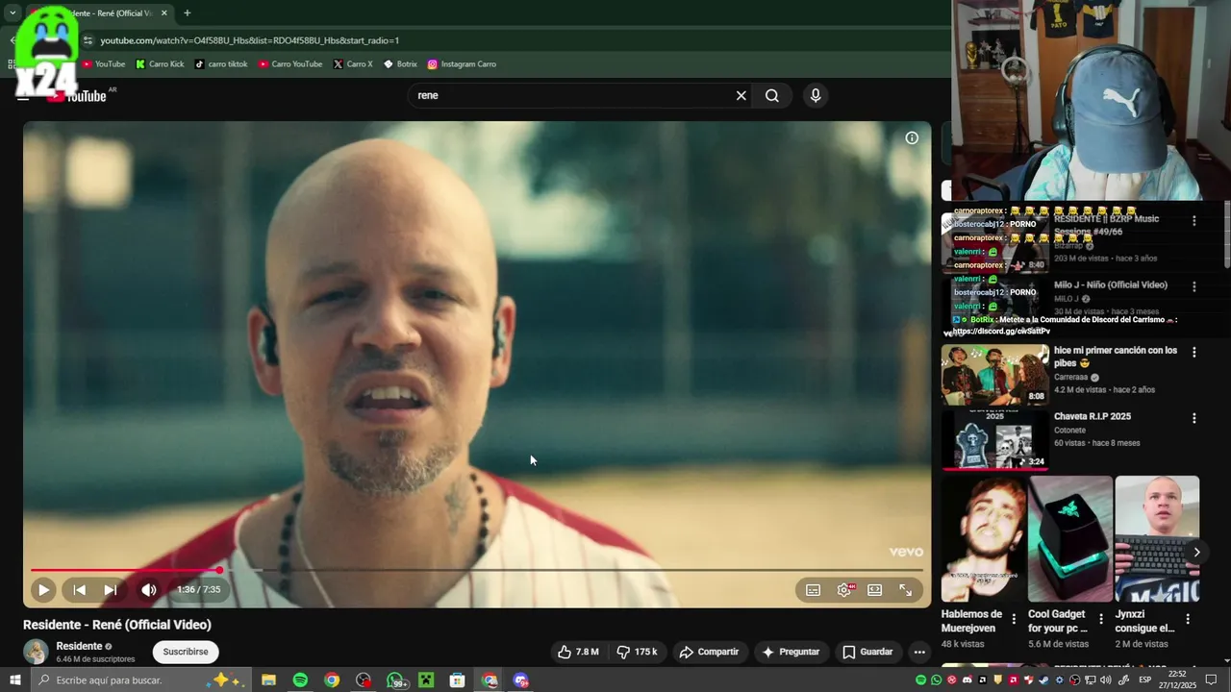The image size is (1231, 692).
Task: Open more actions three-dot menu below video
Action: [919, 652]
